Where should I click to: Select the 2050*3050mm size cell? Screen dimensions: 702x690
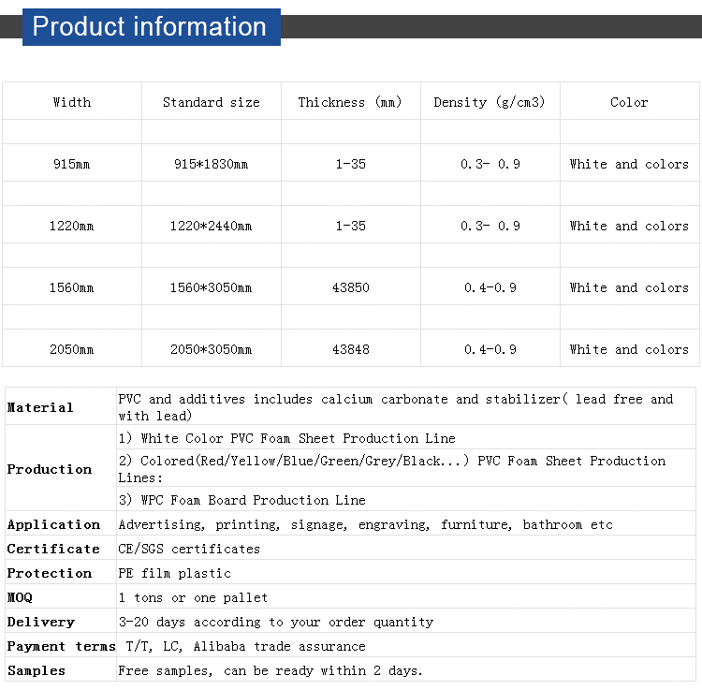[211, 349]
